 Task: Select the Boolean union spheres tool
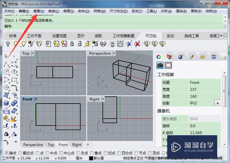(14, 103)
